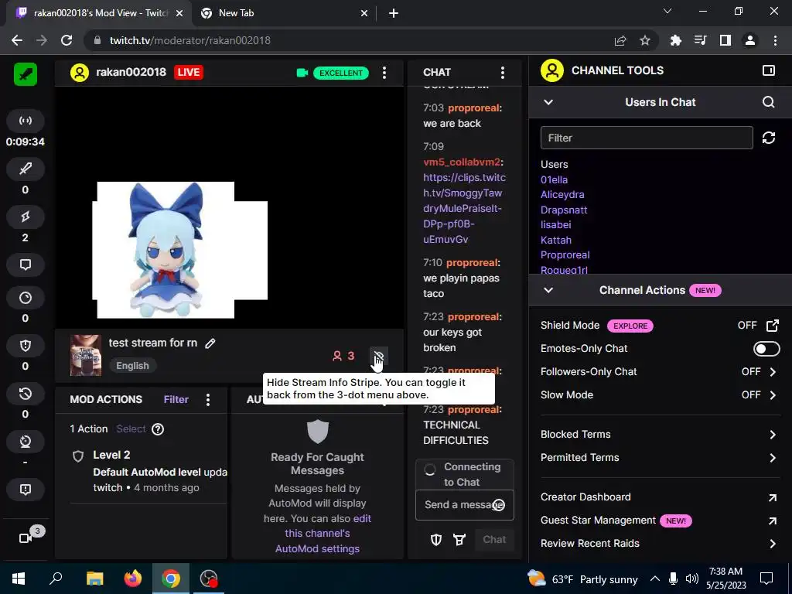
Task: Search users in chat magnifier icon
Action: (x=768, y=102)
